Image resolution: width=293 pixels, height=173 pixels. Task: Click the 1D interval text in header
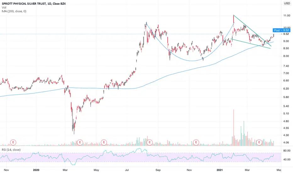pyautogui.click(x=50, y=3)
